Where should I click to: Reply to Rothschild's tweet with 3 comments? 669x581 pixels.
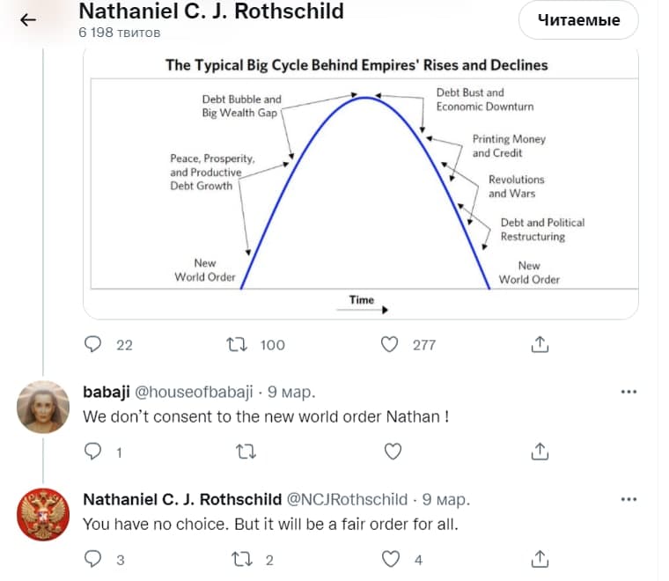[x=92, y=559]
